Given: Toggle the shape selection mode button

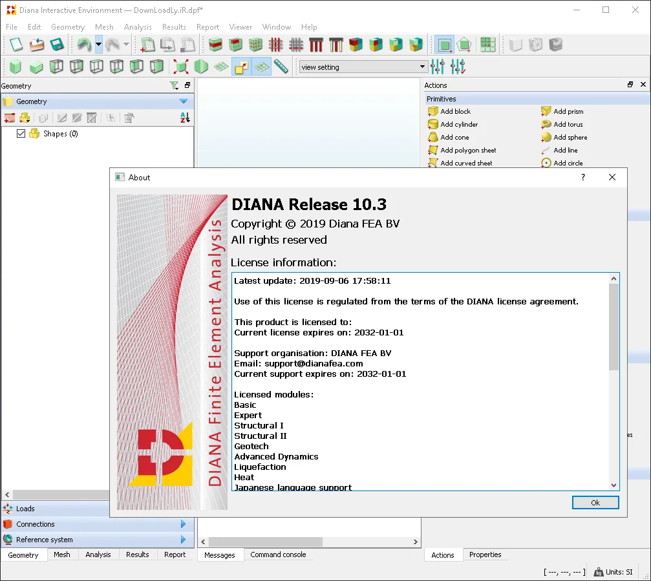Looking at the screenshot, I should point(444,45).
